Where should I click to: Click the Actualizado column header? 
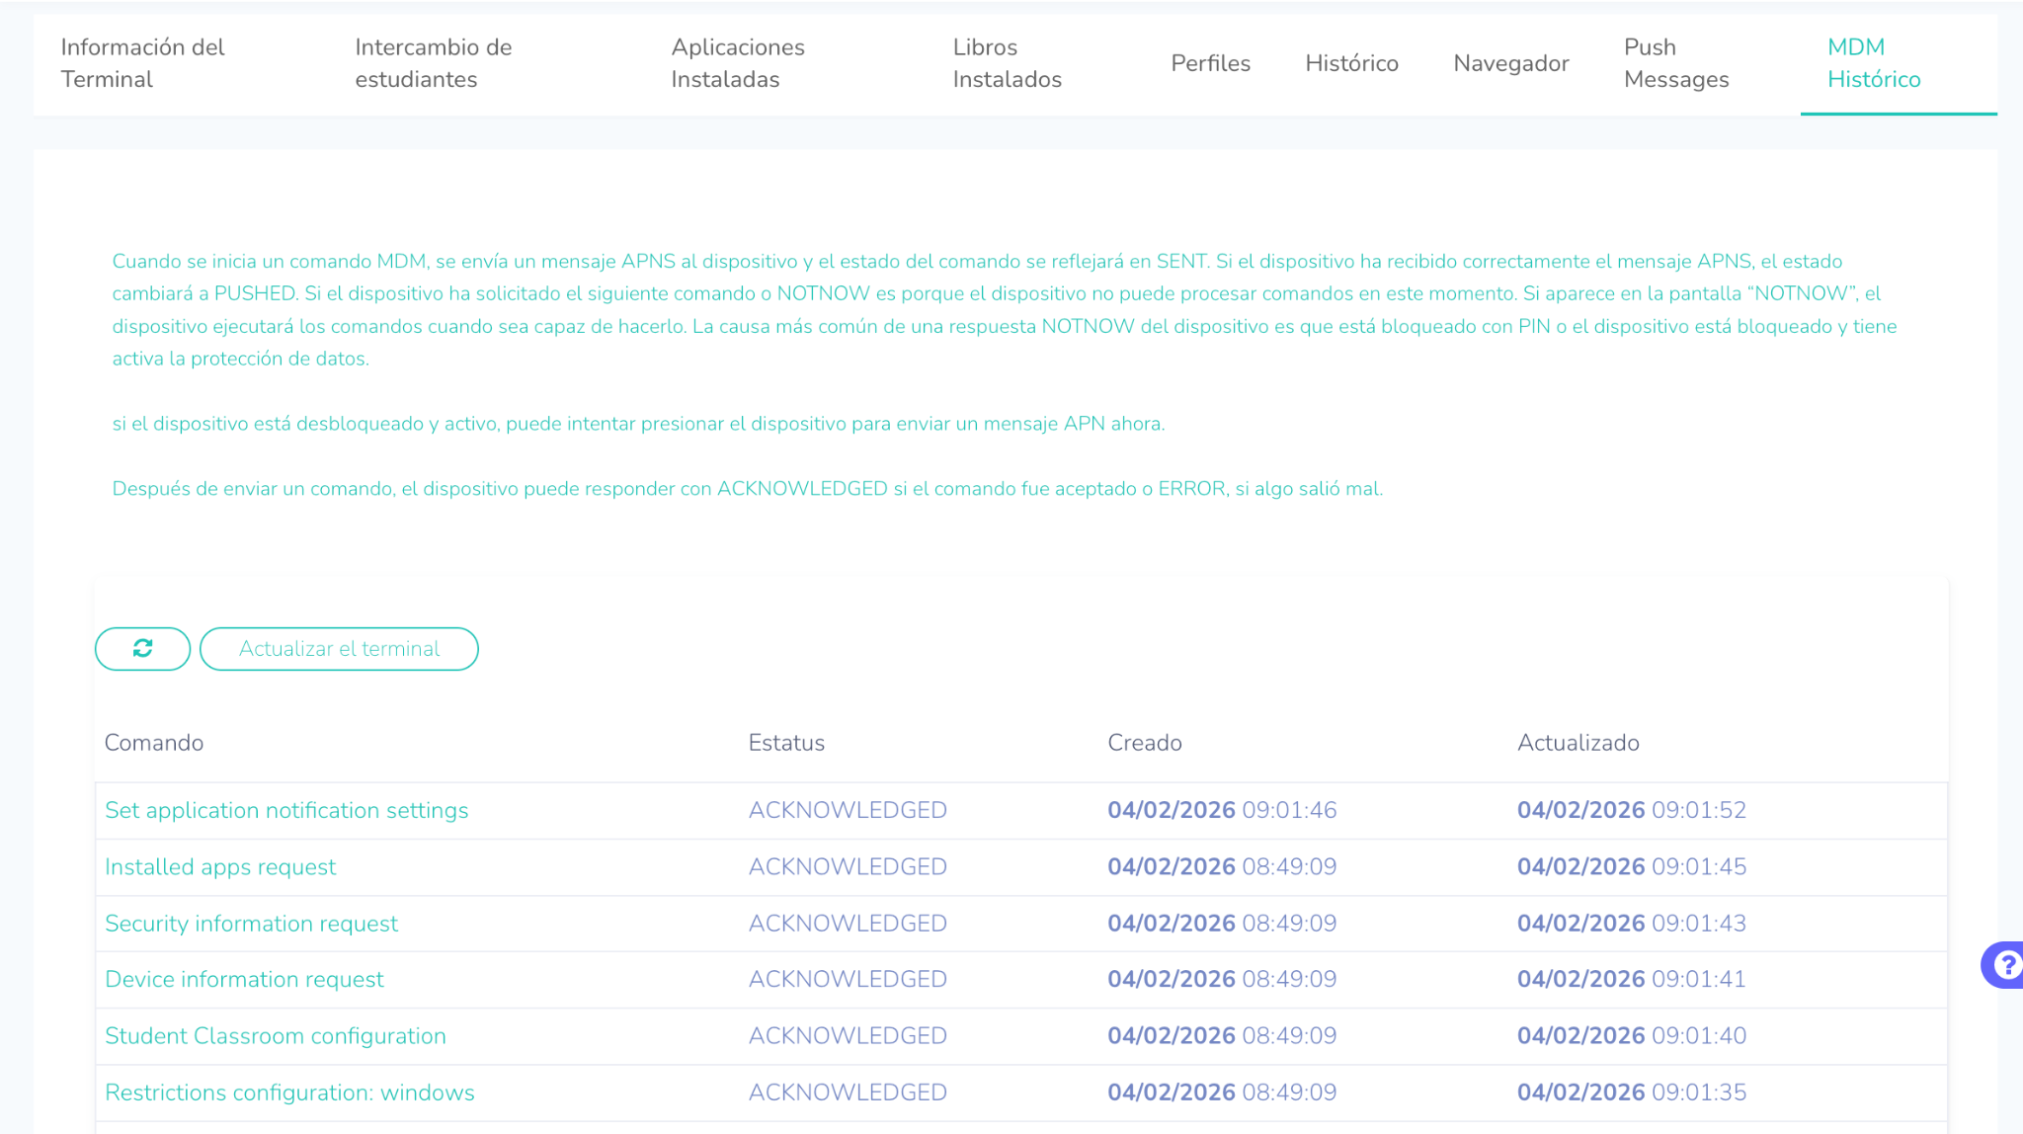point(1578,743)
